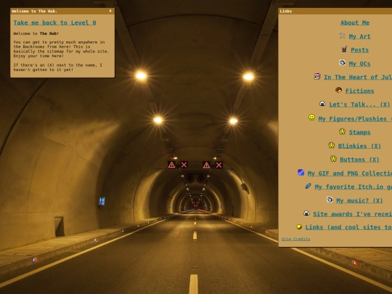Open the Let's Talk... (X) link
The image size is (392, 294).
tap(359, 105)
